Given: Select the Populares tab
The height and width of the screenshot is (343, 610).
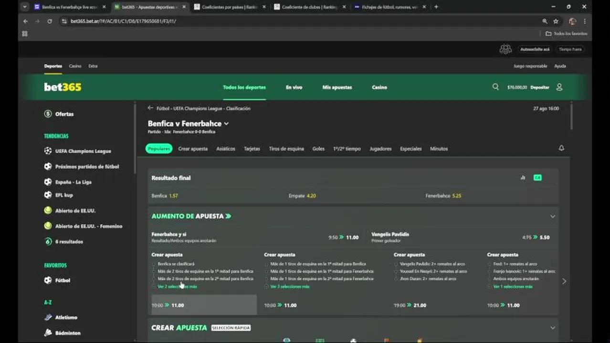Looking at the screenshot, I should [159, 149].
